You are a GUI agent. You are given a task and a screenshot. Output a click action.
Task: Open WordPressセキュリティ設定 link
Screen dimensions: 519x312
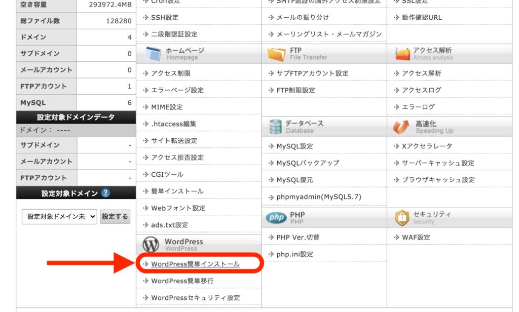click(196, 298)
